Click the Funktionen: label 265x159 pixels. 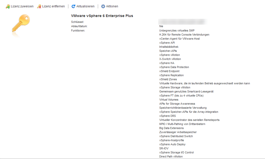click(x=78, y=30)
